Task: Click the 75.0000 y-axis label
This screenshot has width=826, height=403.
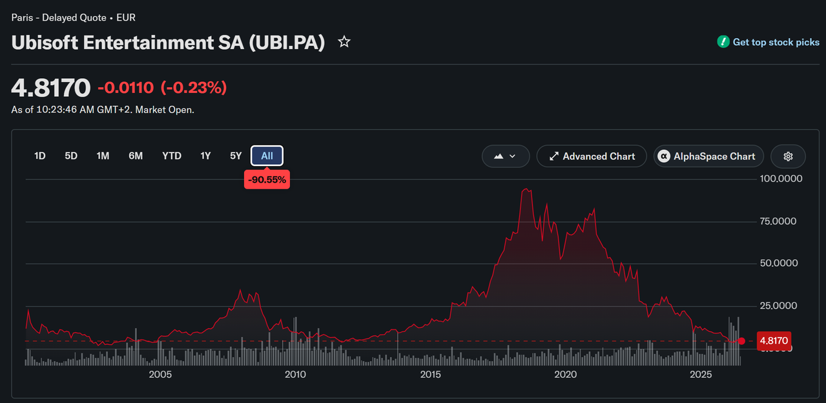Action: click(x=780, y=221)
